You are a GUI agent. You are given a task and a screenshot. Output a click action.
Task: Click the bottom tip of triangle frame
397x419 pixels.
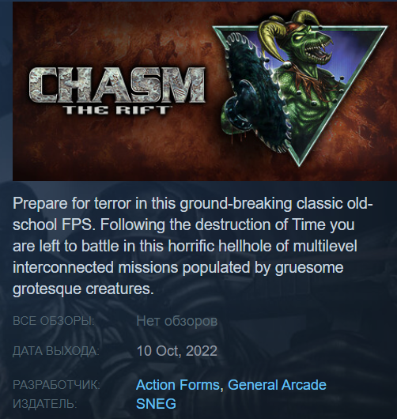(299, 160)
